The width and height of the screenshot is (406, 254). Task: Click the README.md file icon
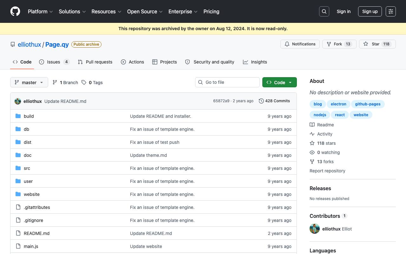point(18,233)
